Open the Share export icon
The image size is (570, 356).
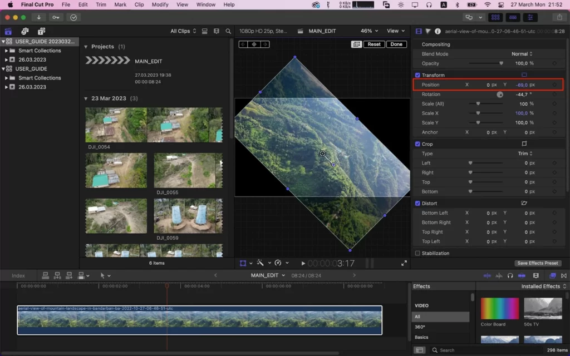tap(559, 17)
